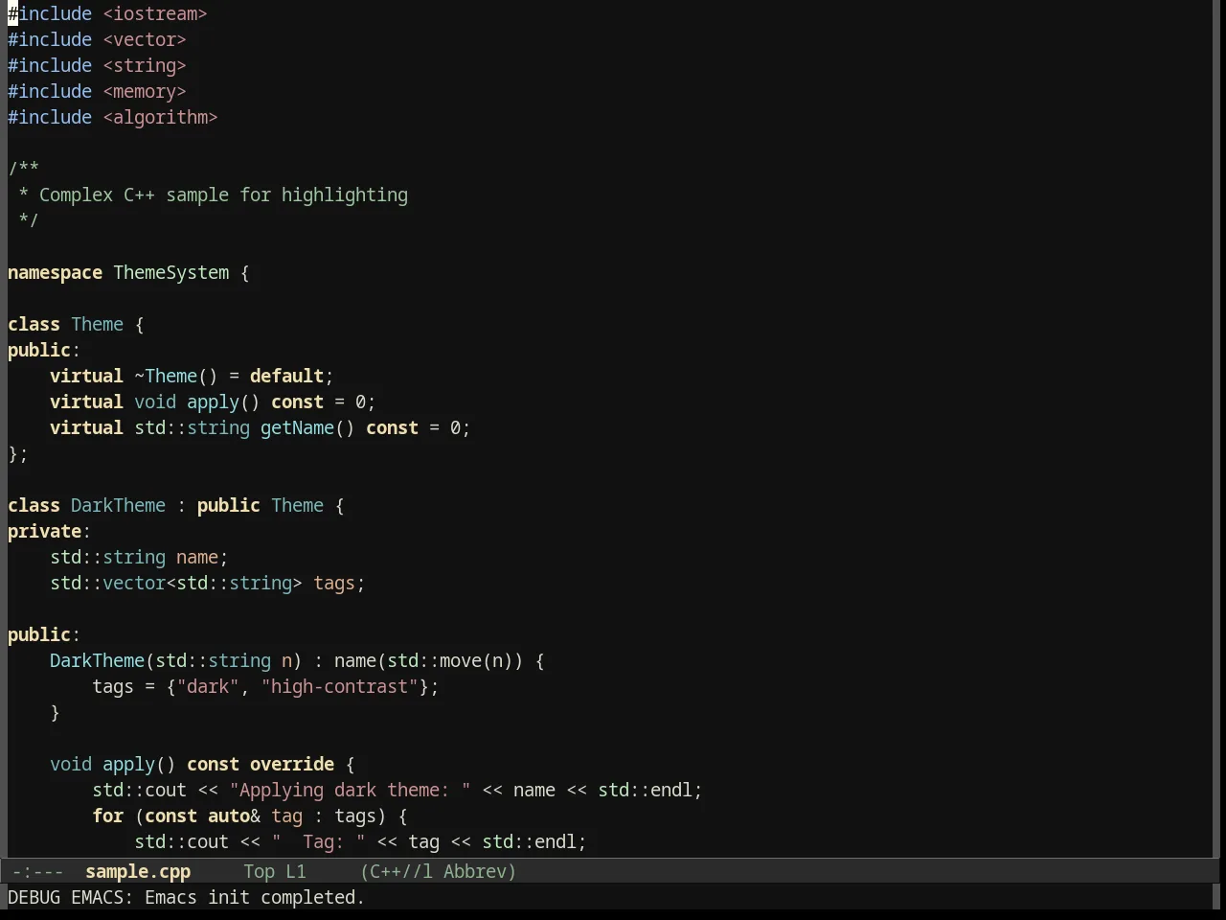This screenshot has height=920, width=1226.
Task: Click 'vector' in std::vector<std::string> line
Action: pyautogui.click(x=134, y=583)
